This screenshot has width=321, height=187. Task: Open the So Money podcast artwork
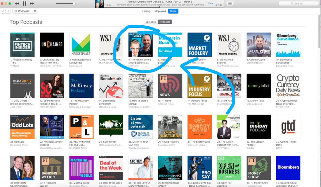point(52,86)
